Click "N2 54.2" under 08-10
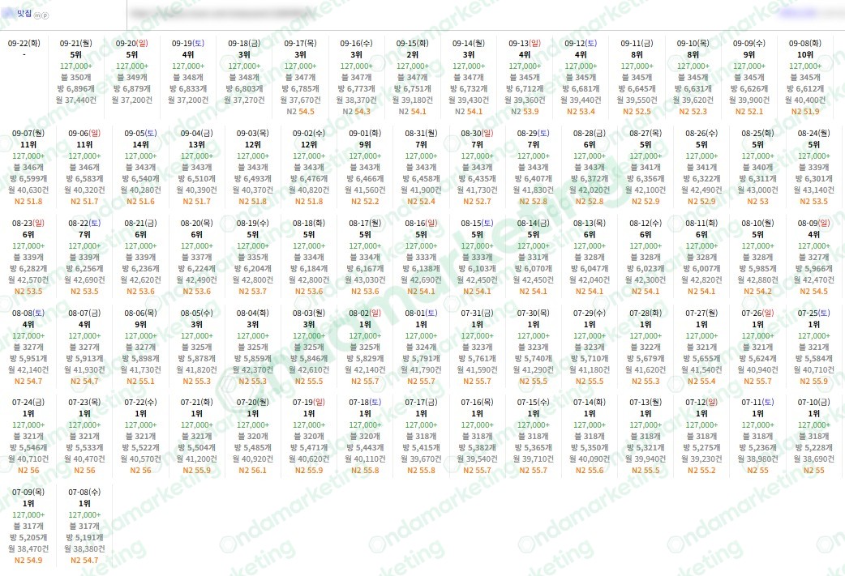Viewport: 845px width, 576px height. [x=757, y=291]
